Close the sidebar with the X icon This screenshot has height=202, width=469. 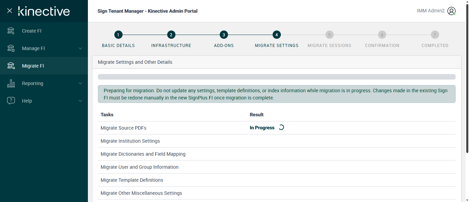point(10,11)
